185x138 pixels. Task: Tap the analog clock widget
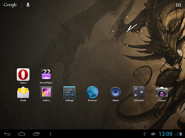(127, 31)
